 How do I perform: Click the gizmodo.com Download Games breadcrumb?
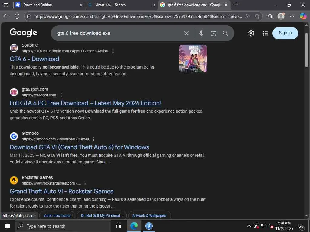(x=55, y=139)
